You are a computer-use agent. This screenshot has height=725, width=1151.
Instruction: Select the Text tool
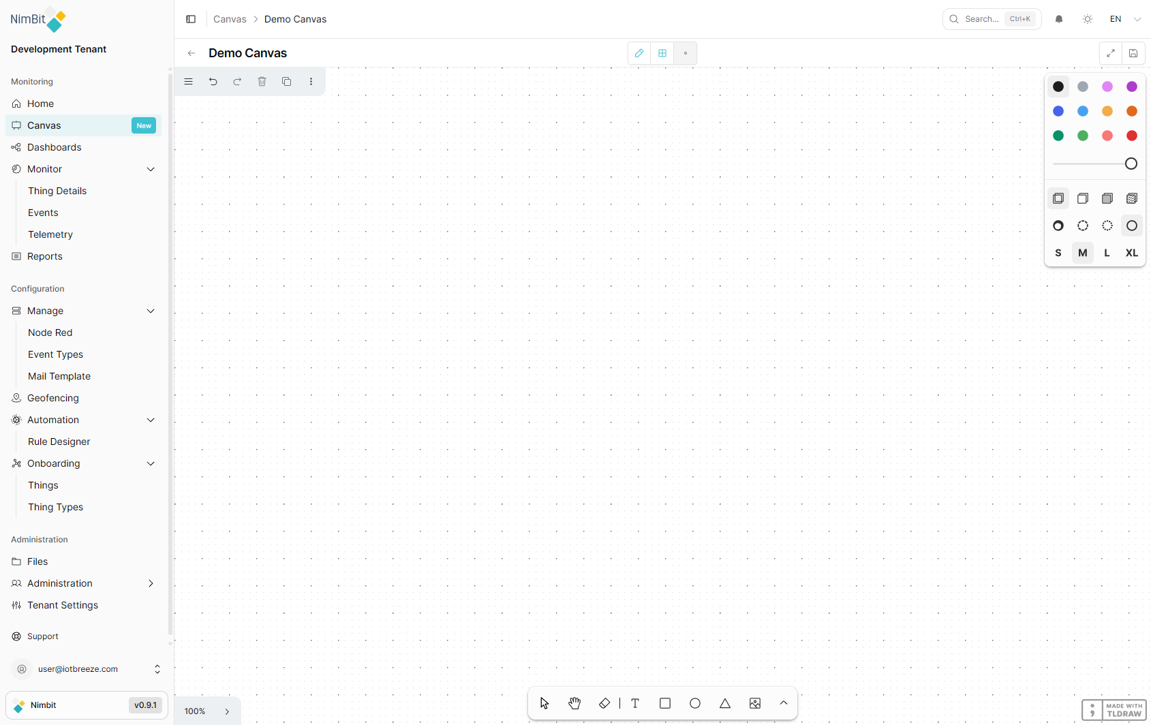tap(634, 703)
